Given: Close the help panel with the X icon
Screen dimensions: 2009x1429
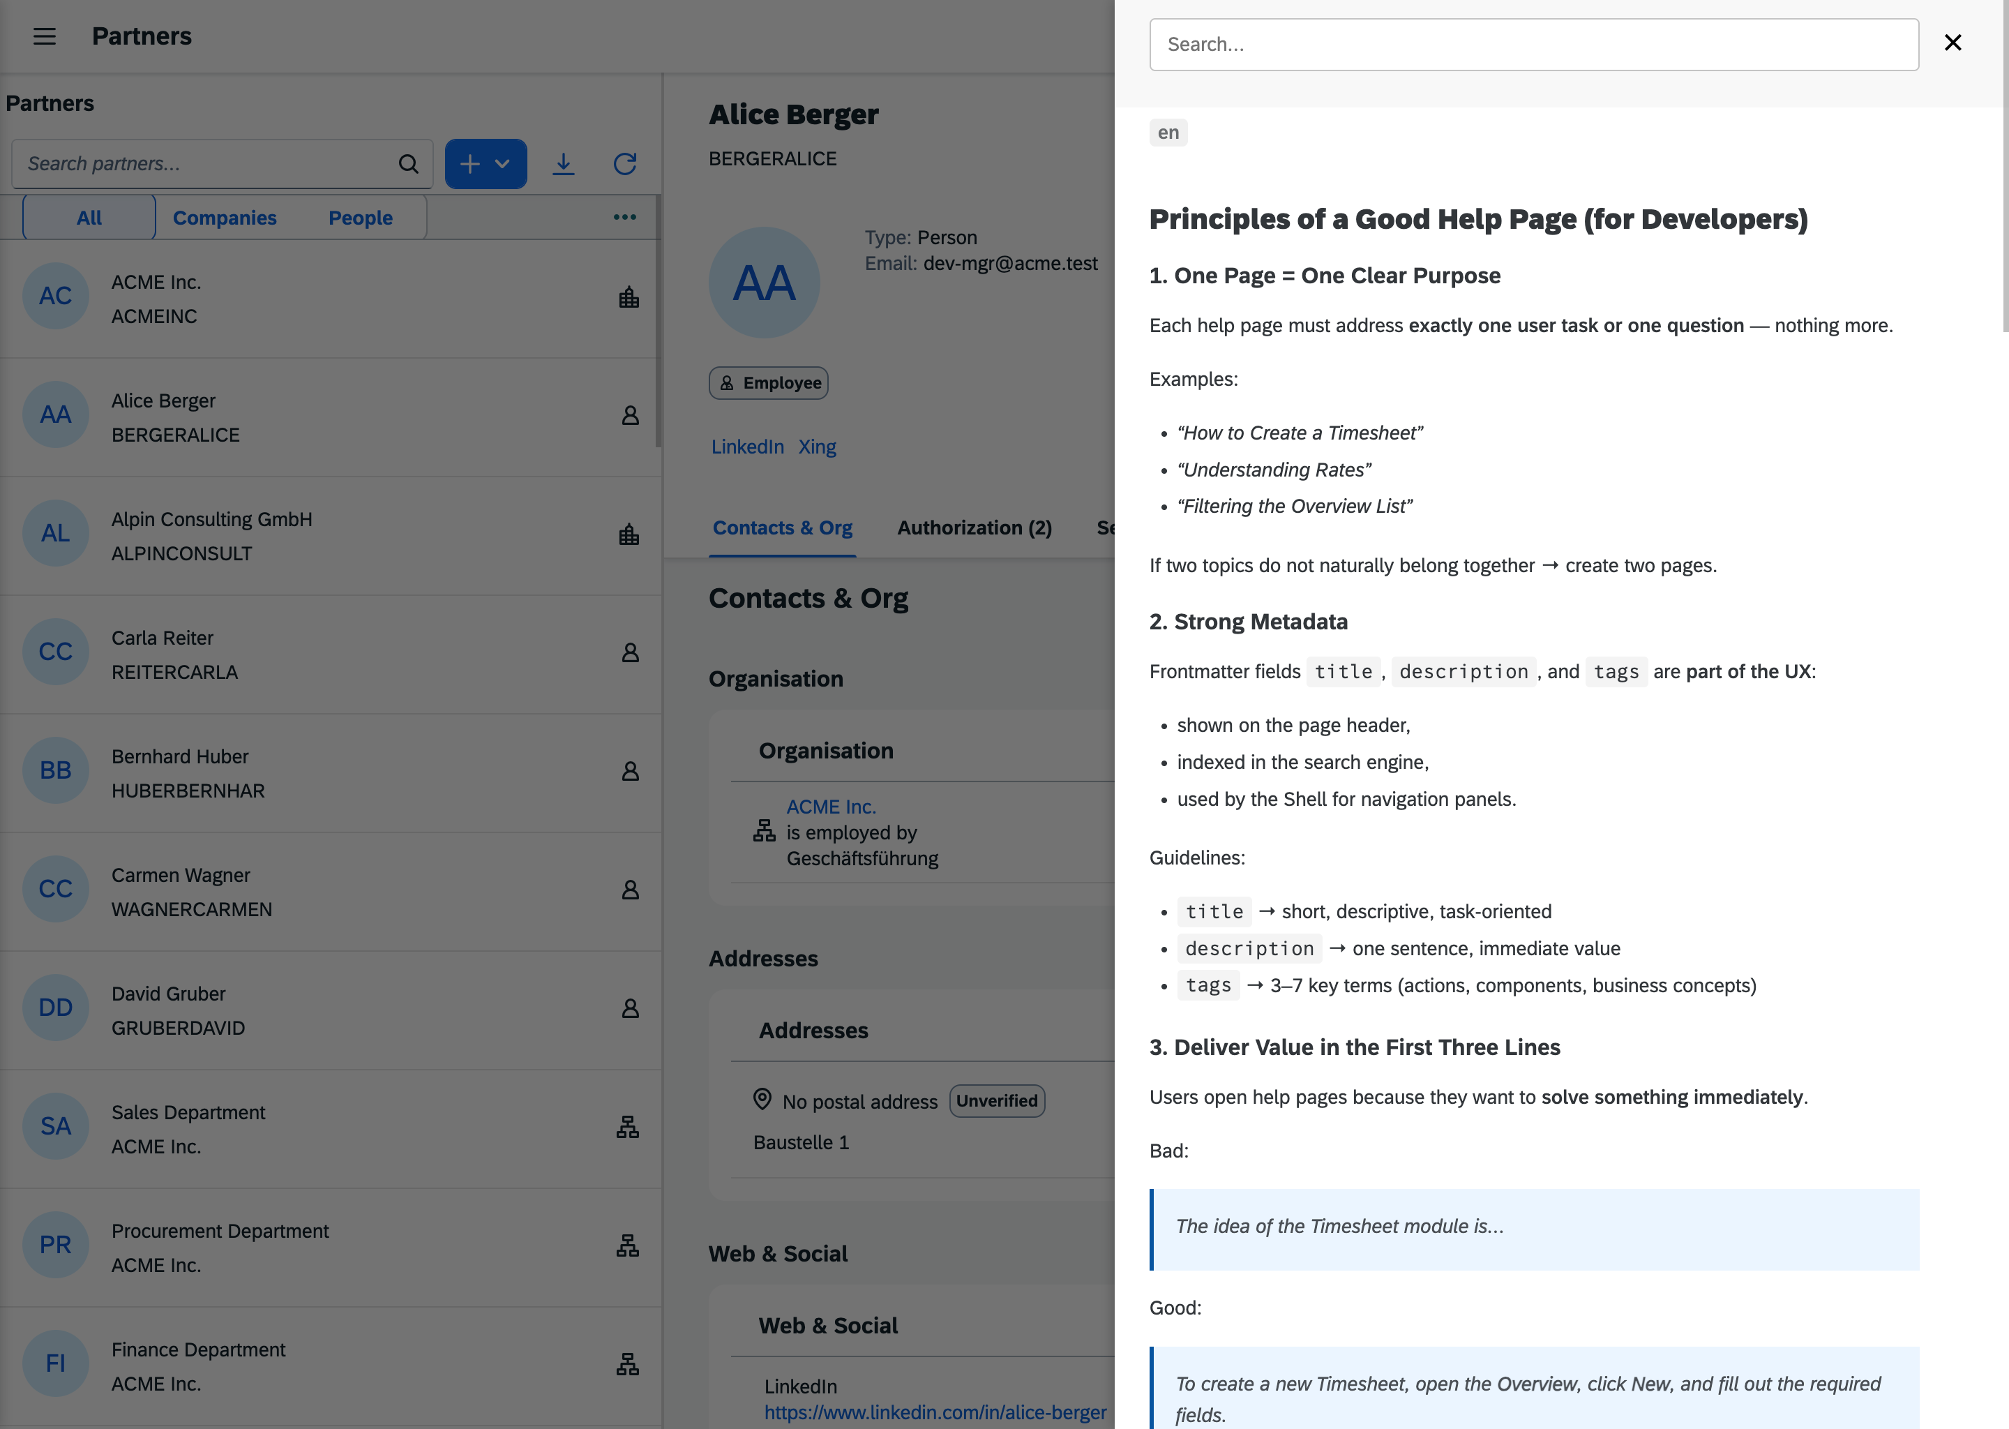Looking at the screenshot, I should [x=1952, y=43].
